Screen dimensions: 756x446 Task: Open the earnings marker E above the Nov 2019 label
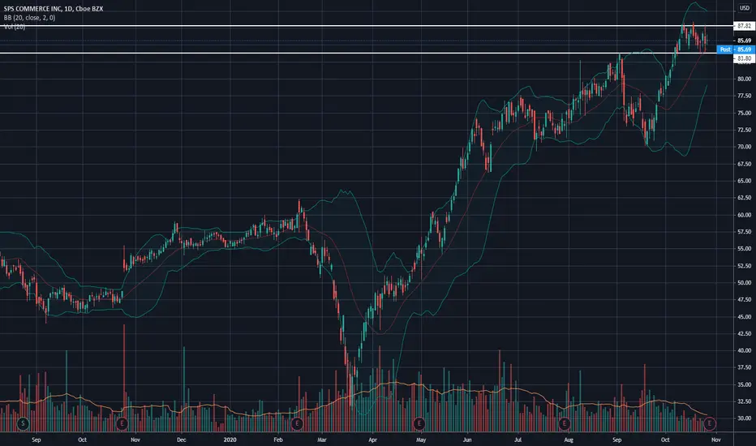point(122,424)
